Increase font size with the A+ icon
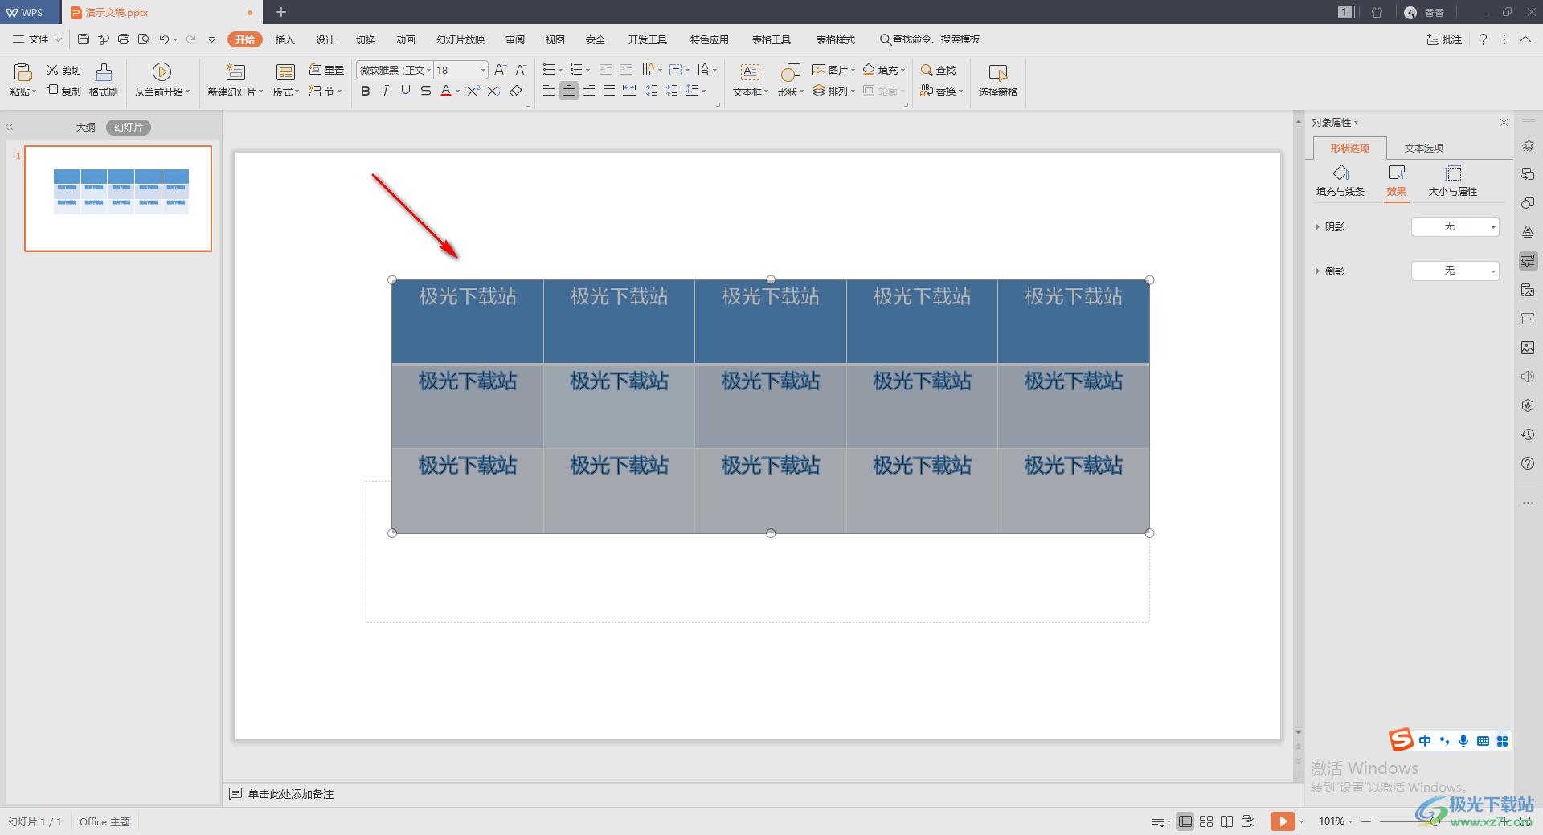The width and height of the screenshot is (1543, 835). click(500, 70)
